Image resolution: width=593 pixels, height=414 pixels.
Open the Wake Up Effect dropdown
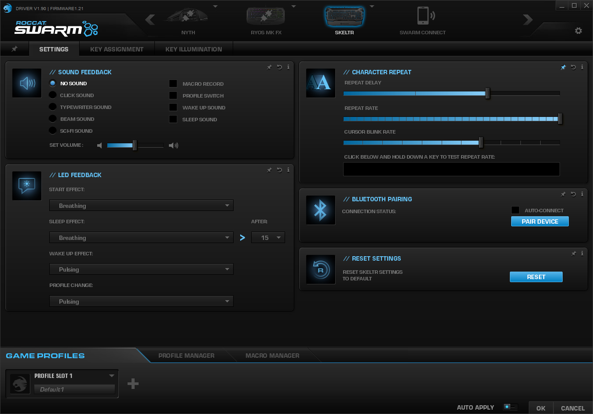point(141,269)
